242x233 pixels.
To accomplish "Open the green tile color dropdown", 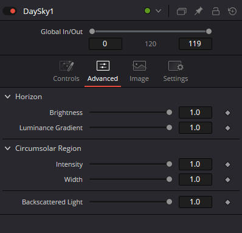I will [158, 11].
